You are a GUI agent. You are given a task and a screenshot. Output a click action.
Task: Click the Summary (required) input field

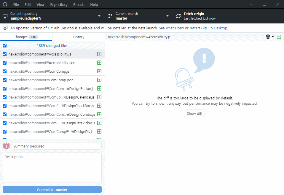[57, 146]
